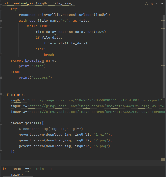This screenshot has height=177, width=166.
Task: Click "file_data=response_data.read" text
Action: 65,32
